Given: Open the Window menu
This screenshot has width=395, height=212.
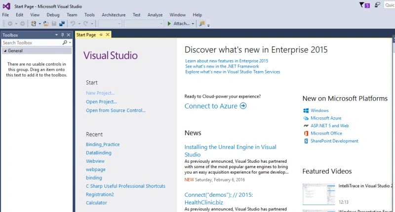Looking at the screenshot, I should point(178,15).
